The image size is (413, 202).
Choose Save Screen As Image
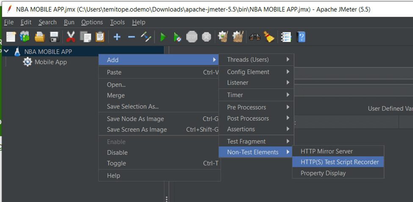(x=158, y=129)
